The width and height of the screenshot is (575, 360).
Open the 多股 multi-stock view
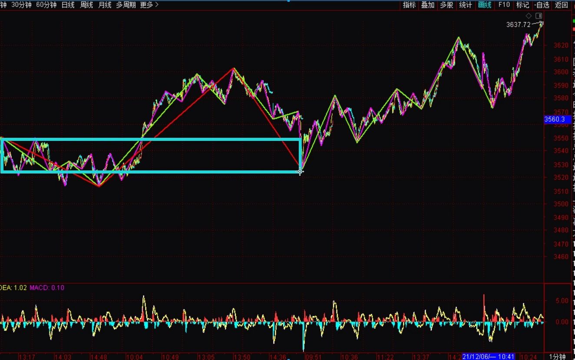click(x=446, y=5)
